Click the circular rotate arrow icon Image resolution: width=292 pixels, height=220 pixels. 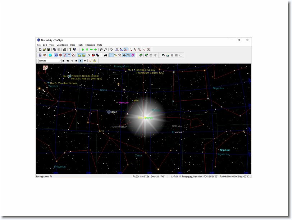(111, 50)
